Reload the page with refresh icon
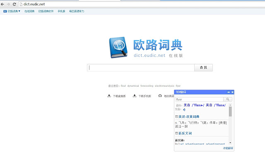The width and height of the screenshot is (265, 166). [14, 4]
